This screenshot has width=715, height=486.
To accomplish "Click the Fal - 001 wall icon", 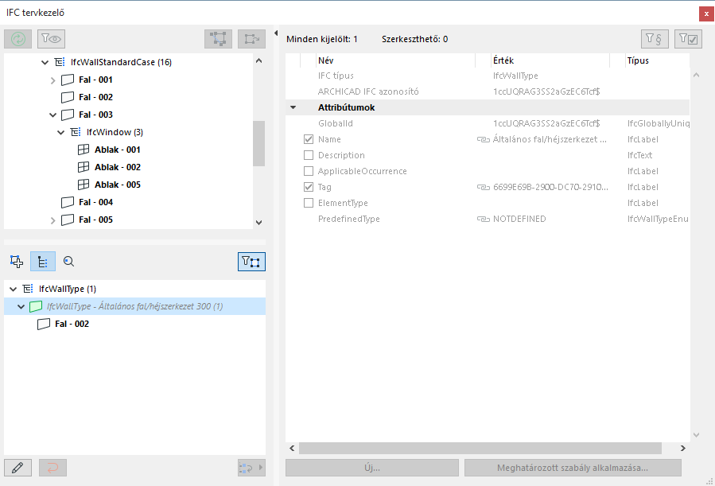I will (68, 80).
